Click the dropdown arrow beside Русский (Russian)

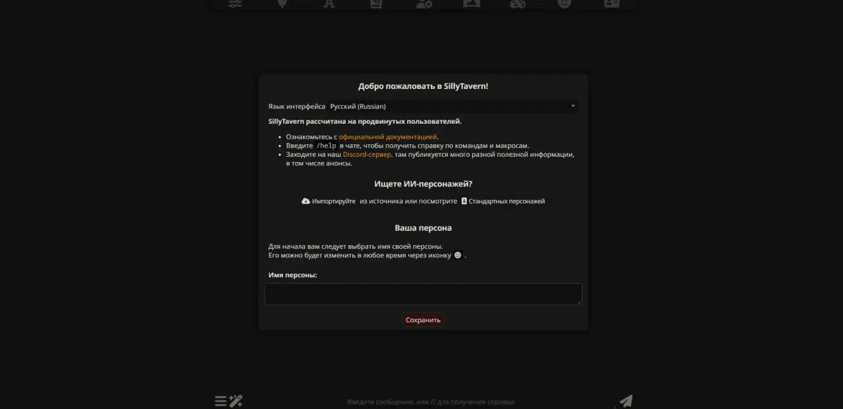[573, 106]
